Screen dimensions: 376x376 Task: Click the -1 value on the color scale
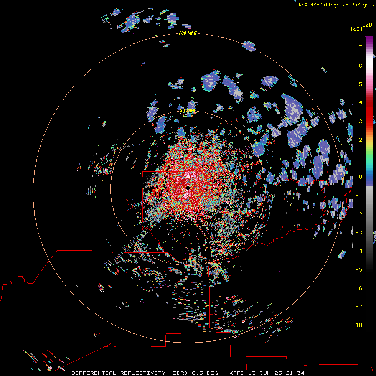coord(359,196)
